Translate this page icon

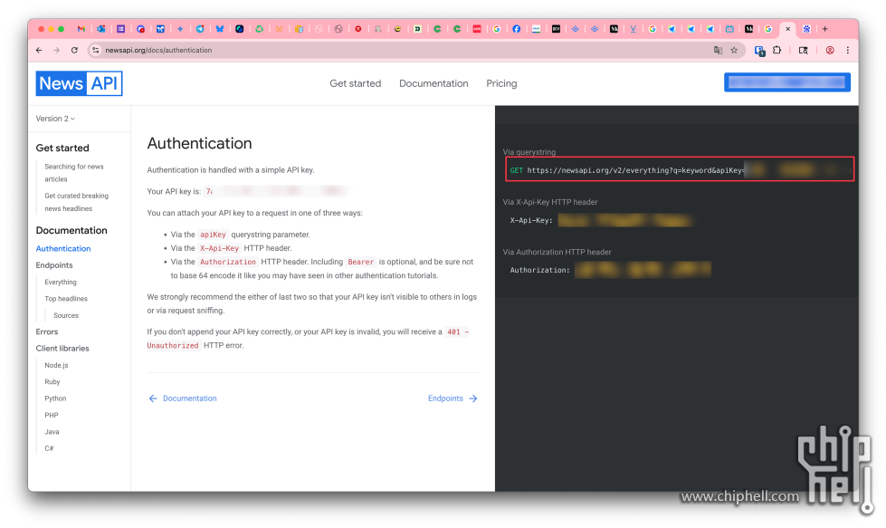tap(718, 51)
